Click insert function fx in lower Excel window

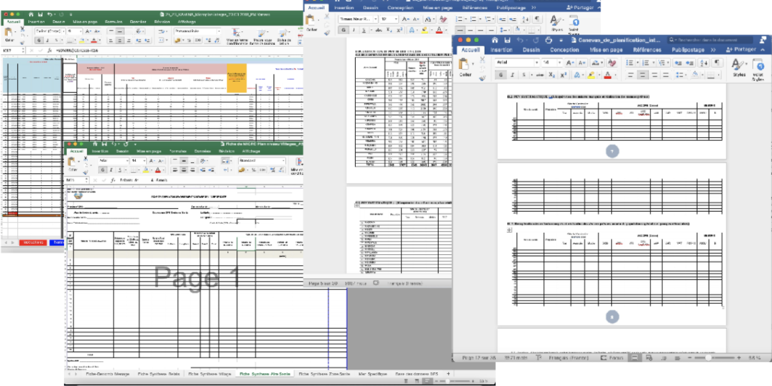(113, 180)
